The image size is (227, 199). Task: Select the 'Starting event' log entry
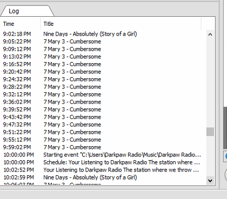click(103, 155)
